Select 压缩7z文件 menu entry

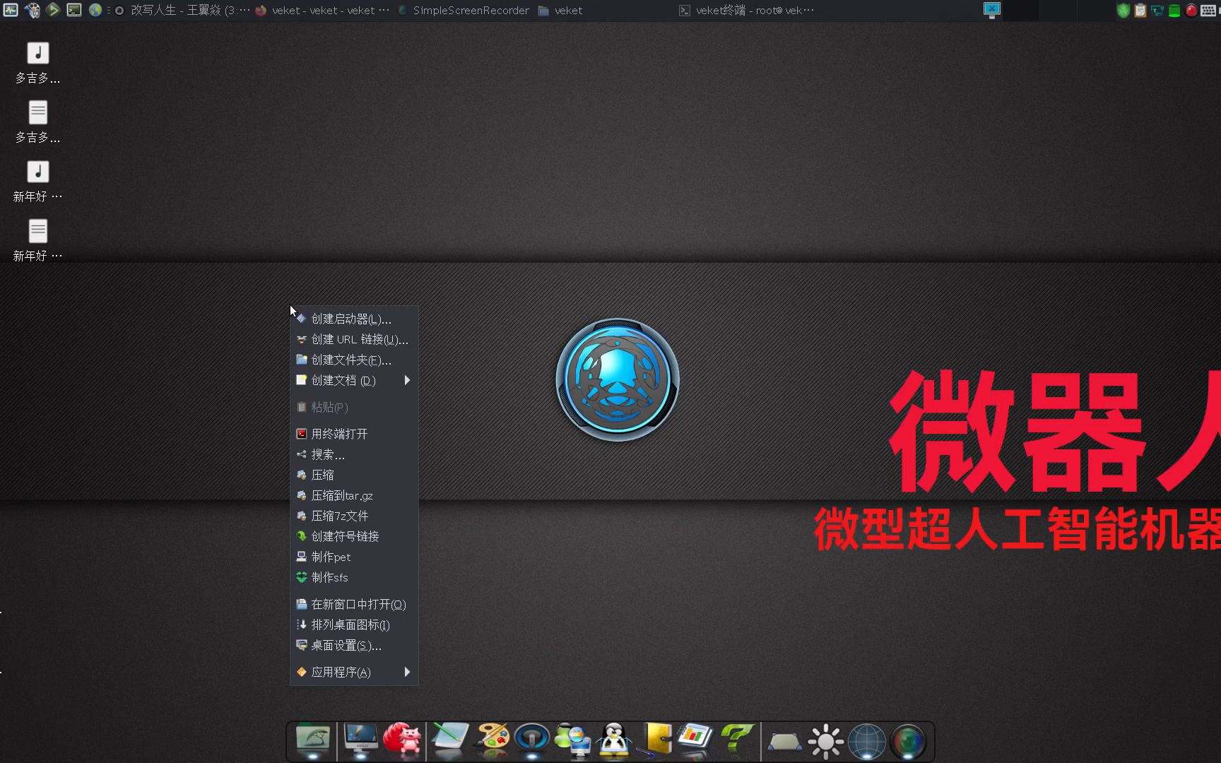[x=354, y=516]
